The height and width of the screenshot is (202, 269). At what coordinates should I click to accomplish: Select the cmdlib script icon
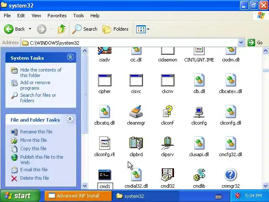(199, 175)
